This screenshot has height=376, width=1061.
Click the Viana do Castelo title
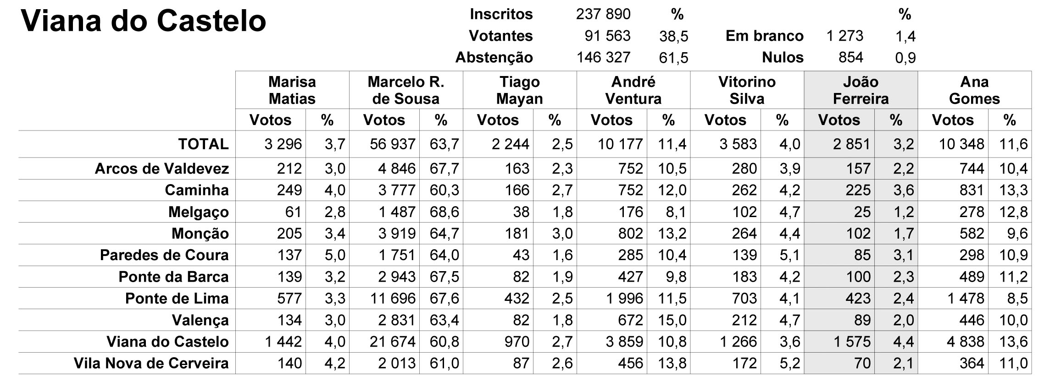pyautogui.click(x=144, y=21)
